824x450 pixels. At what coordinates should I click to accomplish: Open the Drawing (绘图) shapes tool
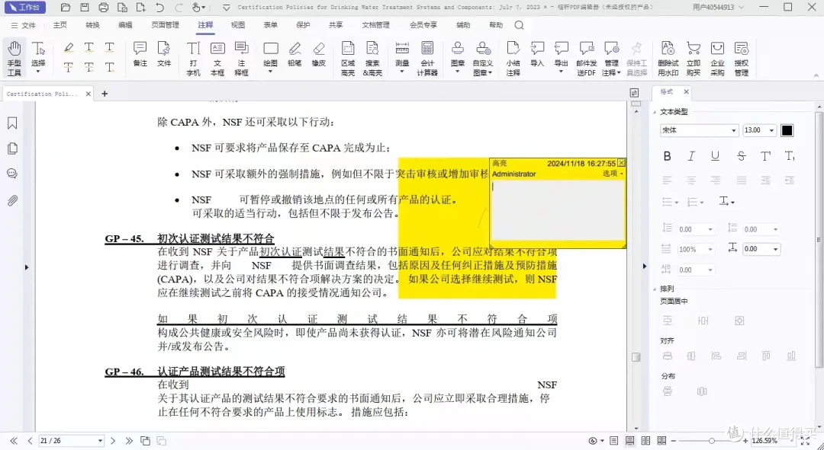[271, 58]
